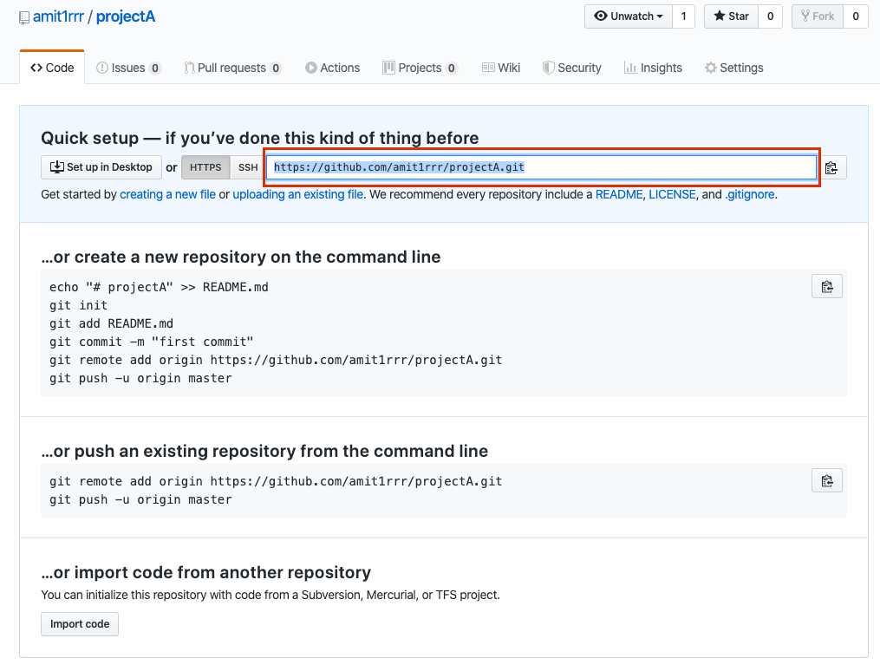Click the Import code button
The image size is (880, 671).
tap(79, 623)
